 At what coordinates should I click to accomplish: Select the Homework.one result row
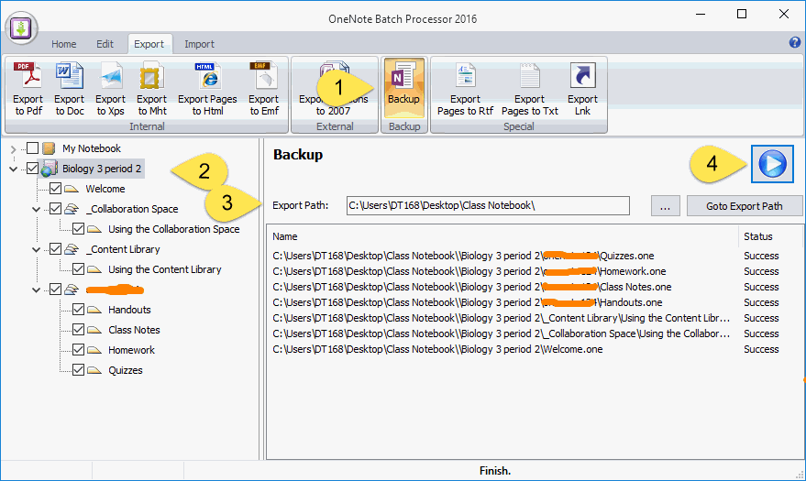[535, 271]
